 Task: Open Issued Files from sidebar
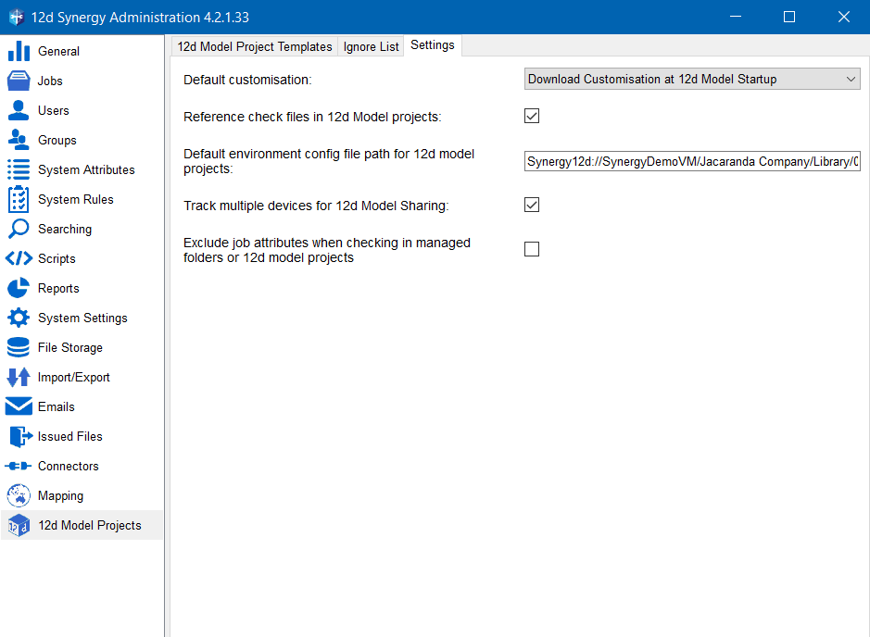[x=69, y=436]
